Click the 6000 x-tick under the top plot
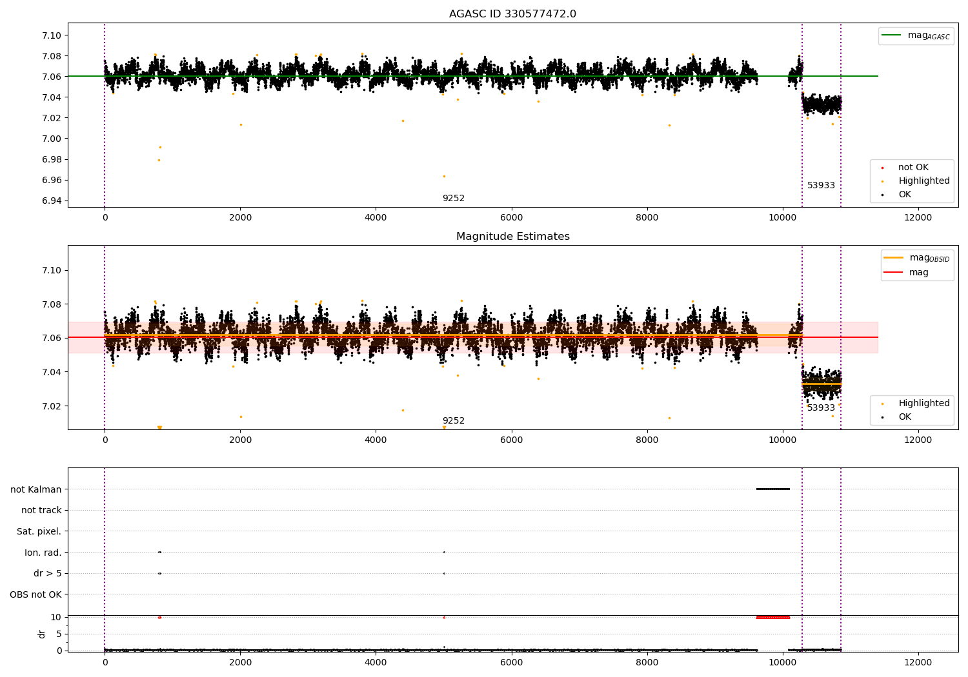The width and height of the screenshot is (968, 677). (512, 218)
